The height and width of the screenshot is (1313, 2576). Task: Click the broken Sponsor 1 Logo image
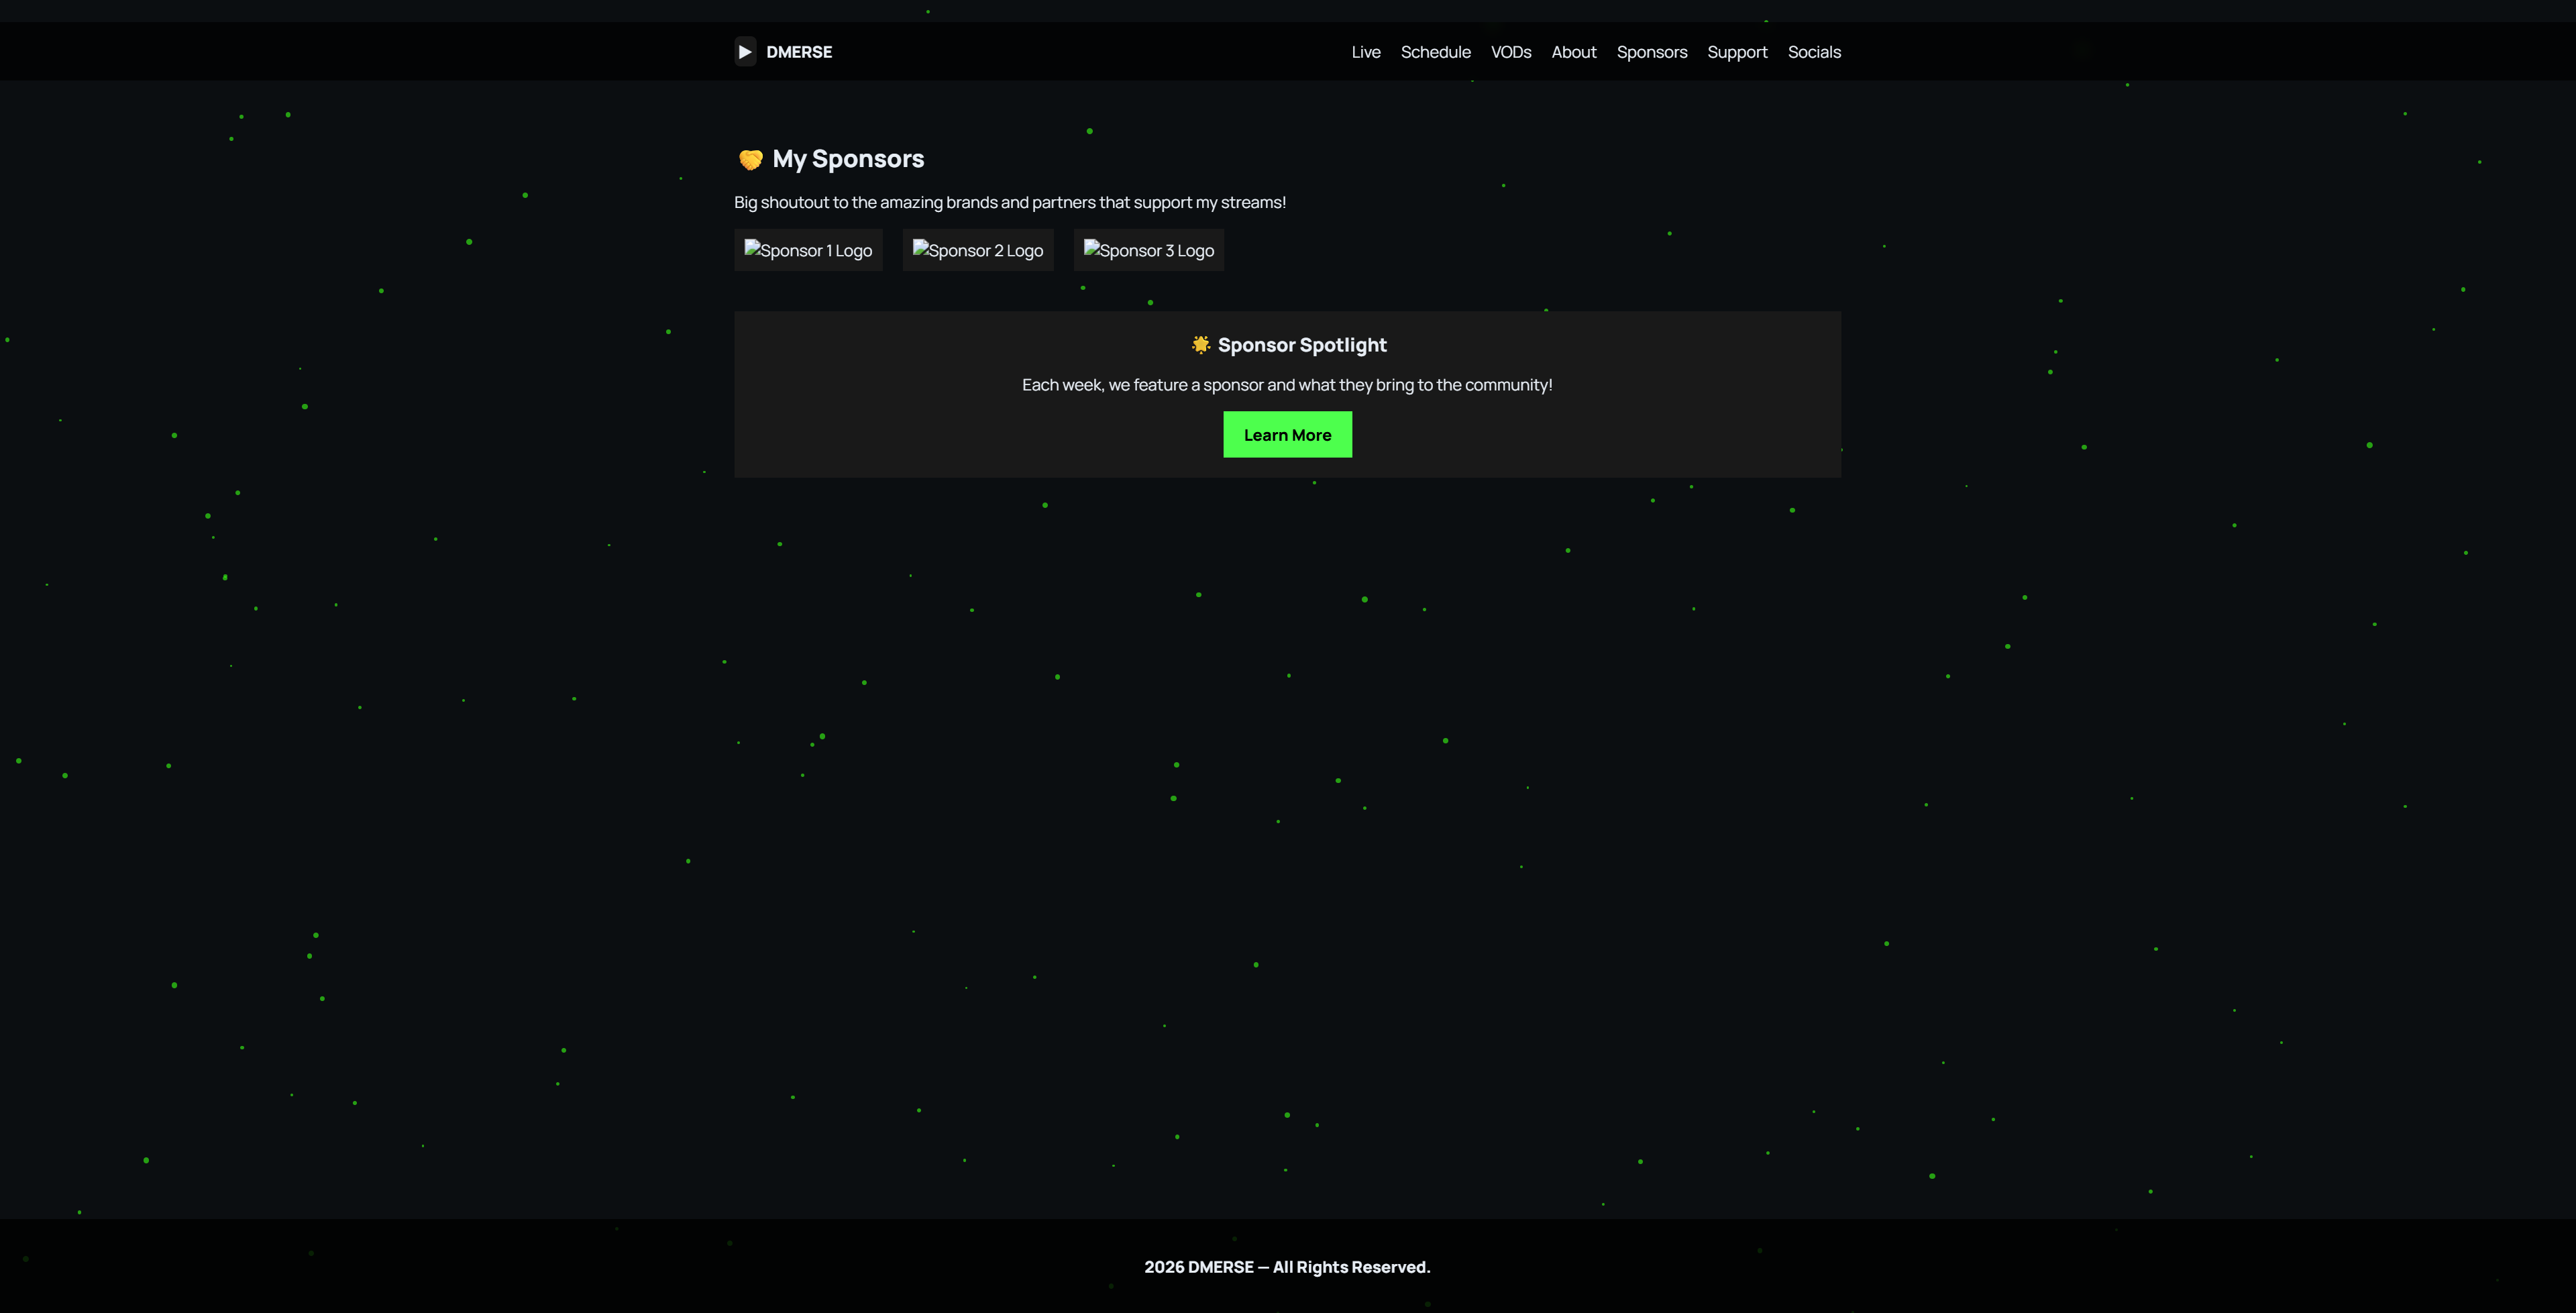(808, 250)
